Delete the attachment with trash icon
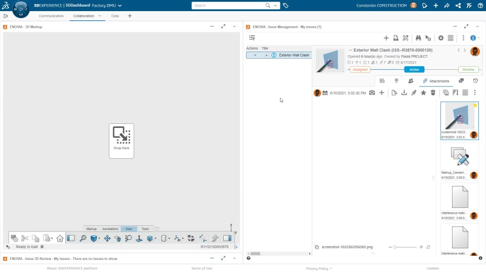Screen dimensions: 486x273 [x=433, y=93]
